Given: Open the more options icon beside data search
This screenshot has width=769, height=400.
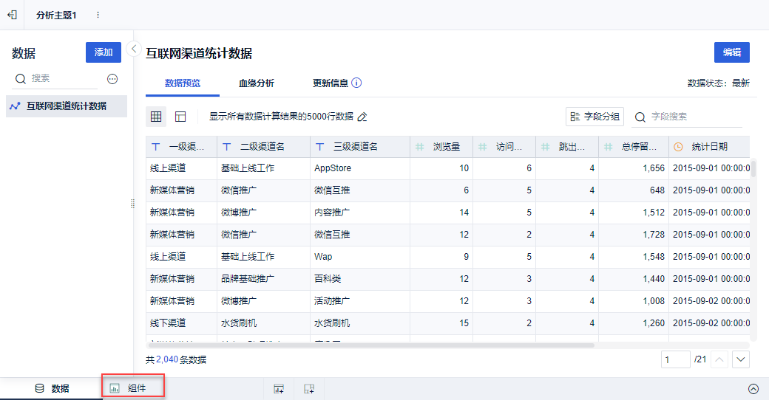Looking at the screenshot, I should [x=113, y=79].
